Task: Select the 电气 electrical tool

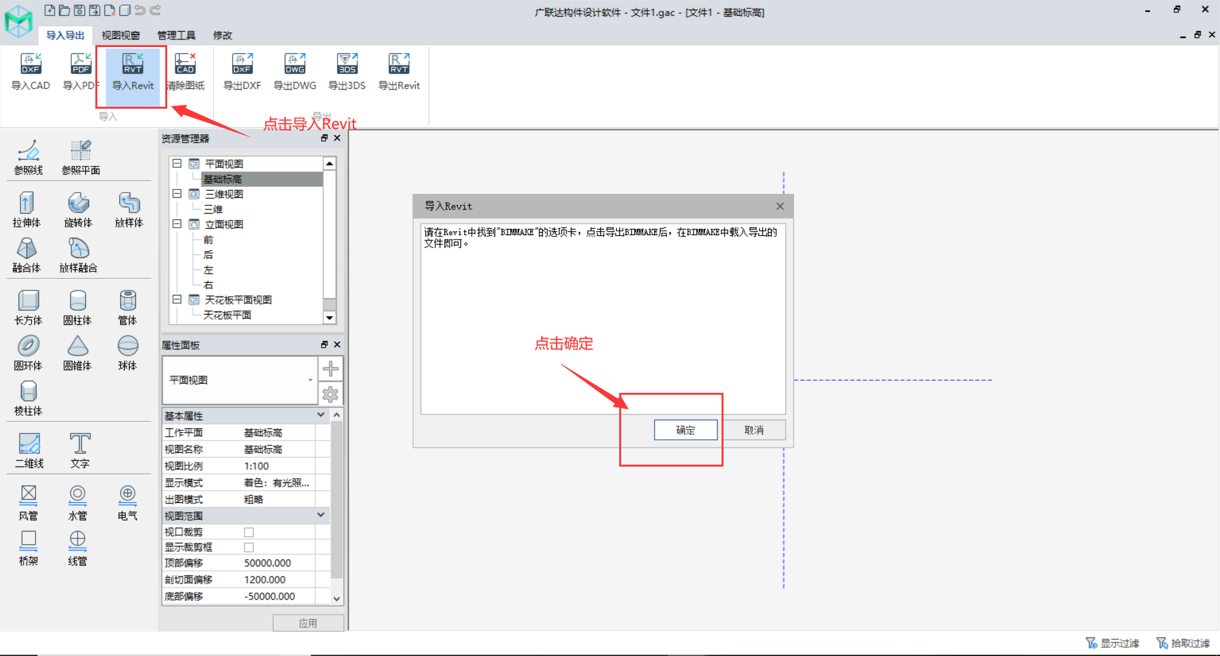Action: [x=128, y=503]
